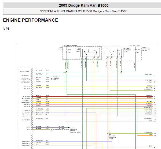Click the 'AUTOMATIC SHUTDOWN RELAY' label
Screen dimensions: 161x149
tap(127, 50)
